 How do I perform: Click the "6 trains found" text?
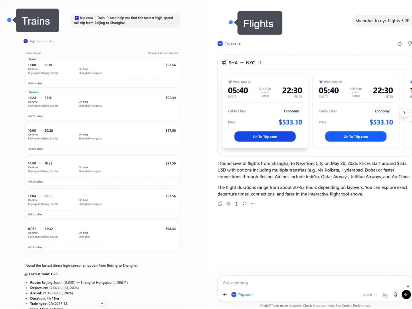pos(33,53)
